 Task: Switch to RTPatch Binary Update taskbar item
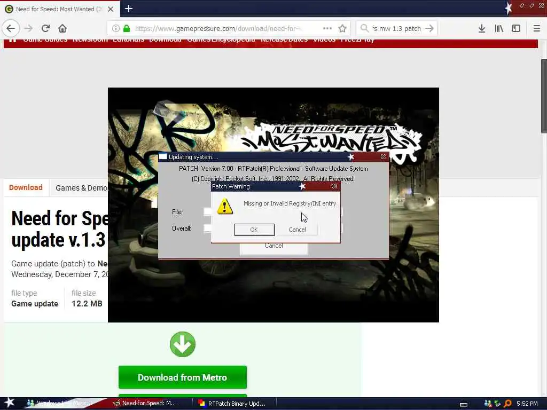pos(235,404)
